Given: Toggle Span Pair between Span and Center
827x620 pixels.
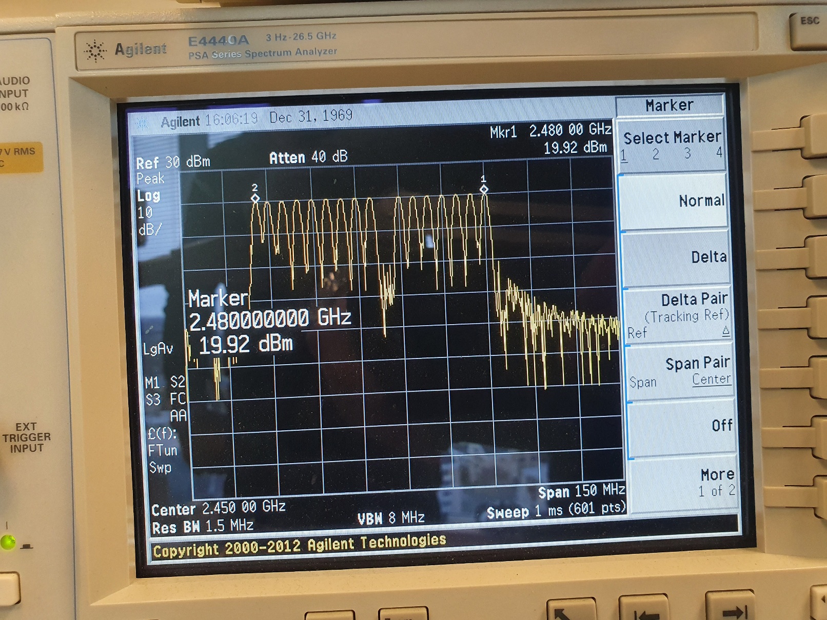Looking at the screenshot, I should coord(681,372).
